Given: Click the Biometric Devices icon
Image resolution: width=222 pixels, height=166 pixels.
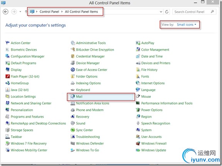Looking at the screenshot, I should point(7,49).
